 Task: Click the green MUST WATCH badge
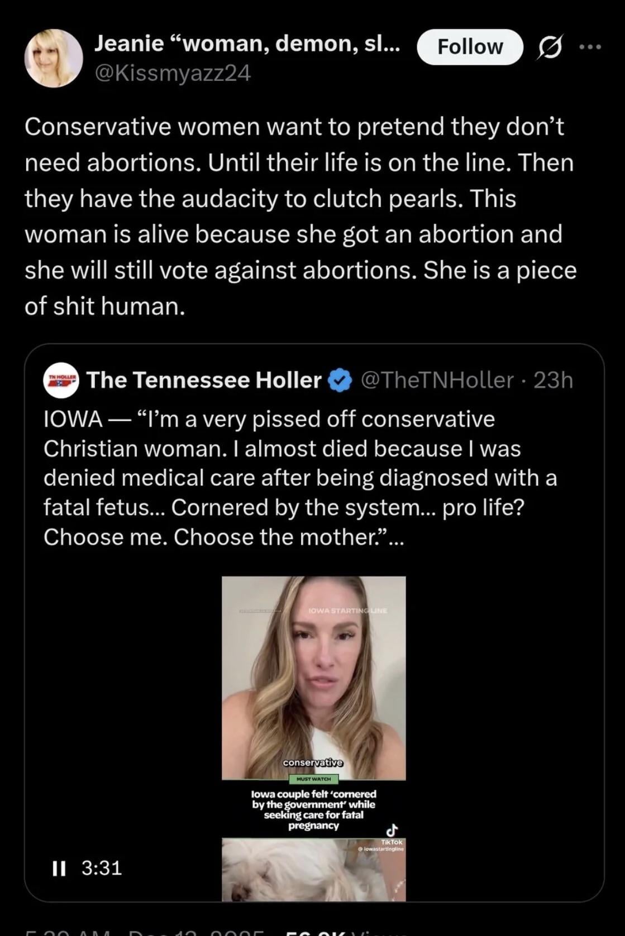[313, 779]
